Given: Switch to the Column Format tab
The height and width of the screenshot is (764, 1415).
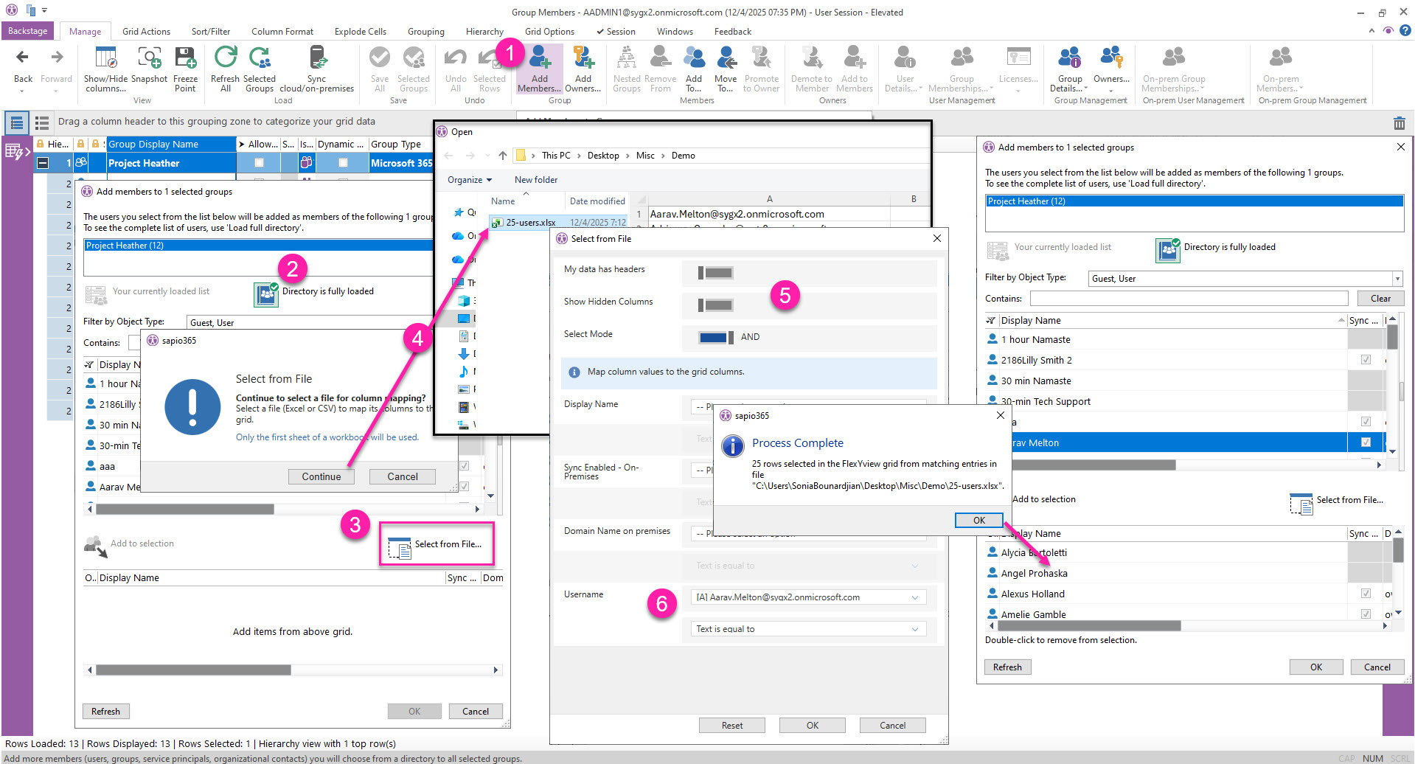Looking at the screenshot, I should click(x=282, y=32).
